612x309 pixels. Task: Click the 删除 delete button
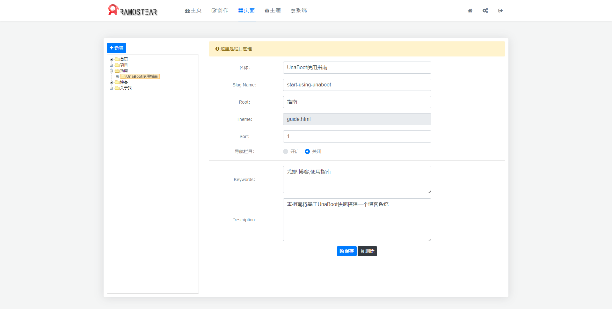[x=367, y=251]
